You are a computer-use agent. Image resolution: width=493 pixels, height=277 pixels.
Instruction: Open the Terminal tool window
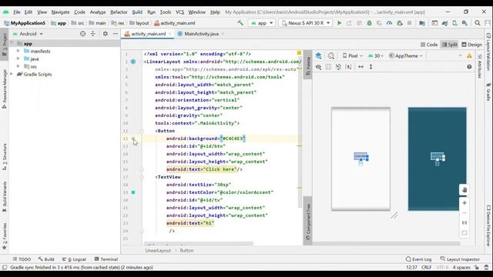106,259
